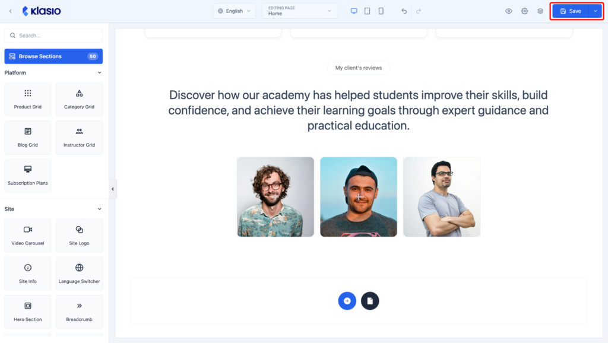This screenshot has height=343, width=608.
Task: Select the curly-haired man's photo
Action: pos(275,197)
